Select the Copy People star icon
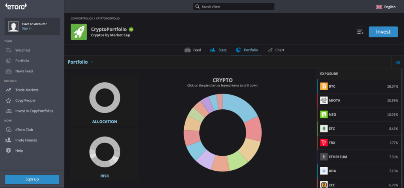 click(x=9, y=100)
